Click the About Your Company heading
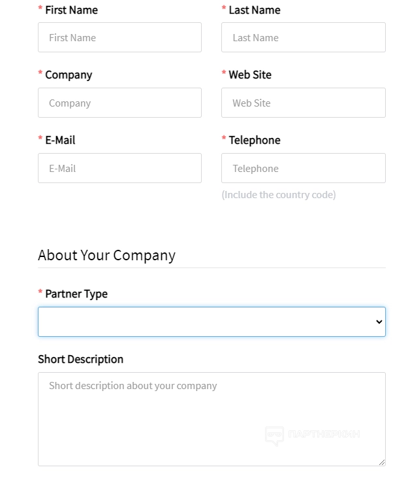The width and height of the screenshot is (393, 480). pyautogui.click(x=106, y=255)
